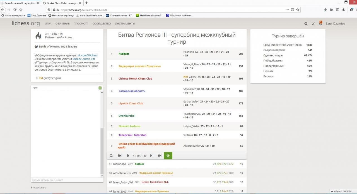Screen dimensions: 357x194
Task: Open the Firefox library
Action: click(332, 10)
